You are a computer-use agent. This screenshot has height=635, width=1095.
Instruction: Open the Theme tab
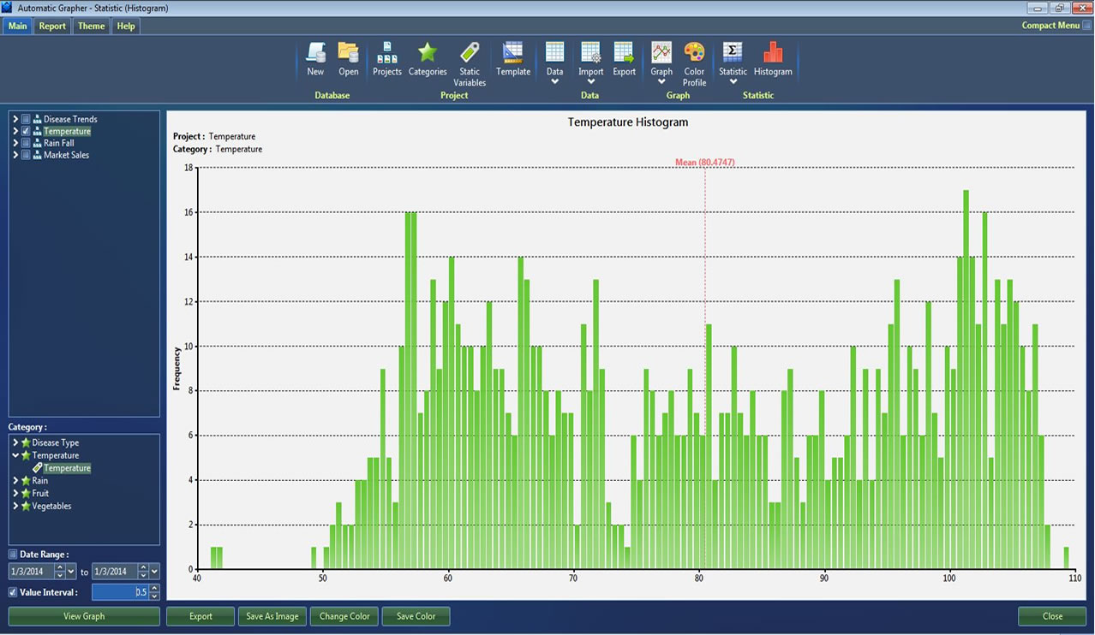(91, 26)
